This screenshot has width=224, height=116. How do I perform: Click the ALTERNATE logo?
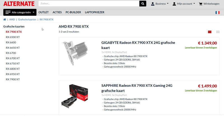19,4
